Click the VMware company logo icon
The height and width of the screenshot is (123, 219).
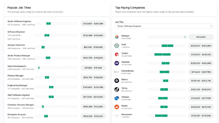coord(116,98)
